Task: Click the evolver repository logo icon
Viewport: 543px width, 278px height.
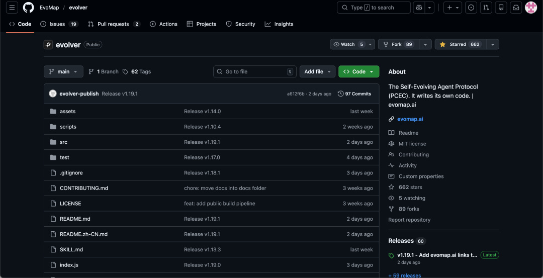Action: (48, 45)
